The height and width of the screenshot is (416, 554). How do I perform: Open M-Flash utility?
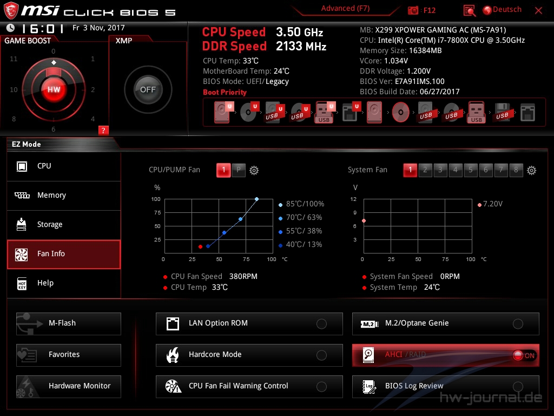tap(69, 324)
